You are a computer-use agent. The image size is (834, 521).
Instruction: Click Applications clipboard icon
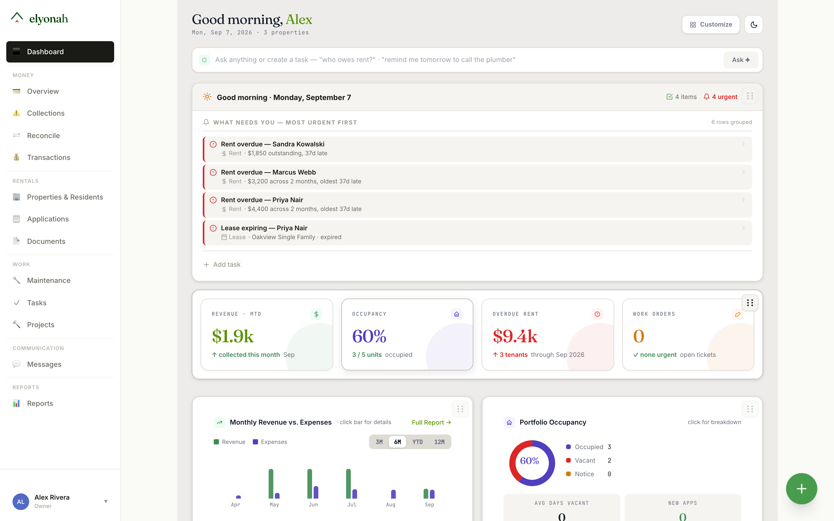[16, 219]
